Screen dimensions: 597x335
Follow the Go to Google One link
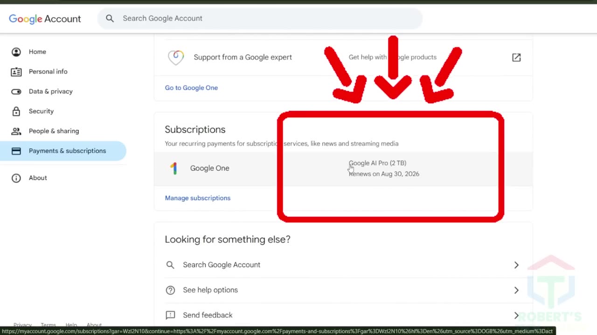coord(191,87)
